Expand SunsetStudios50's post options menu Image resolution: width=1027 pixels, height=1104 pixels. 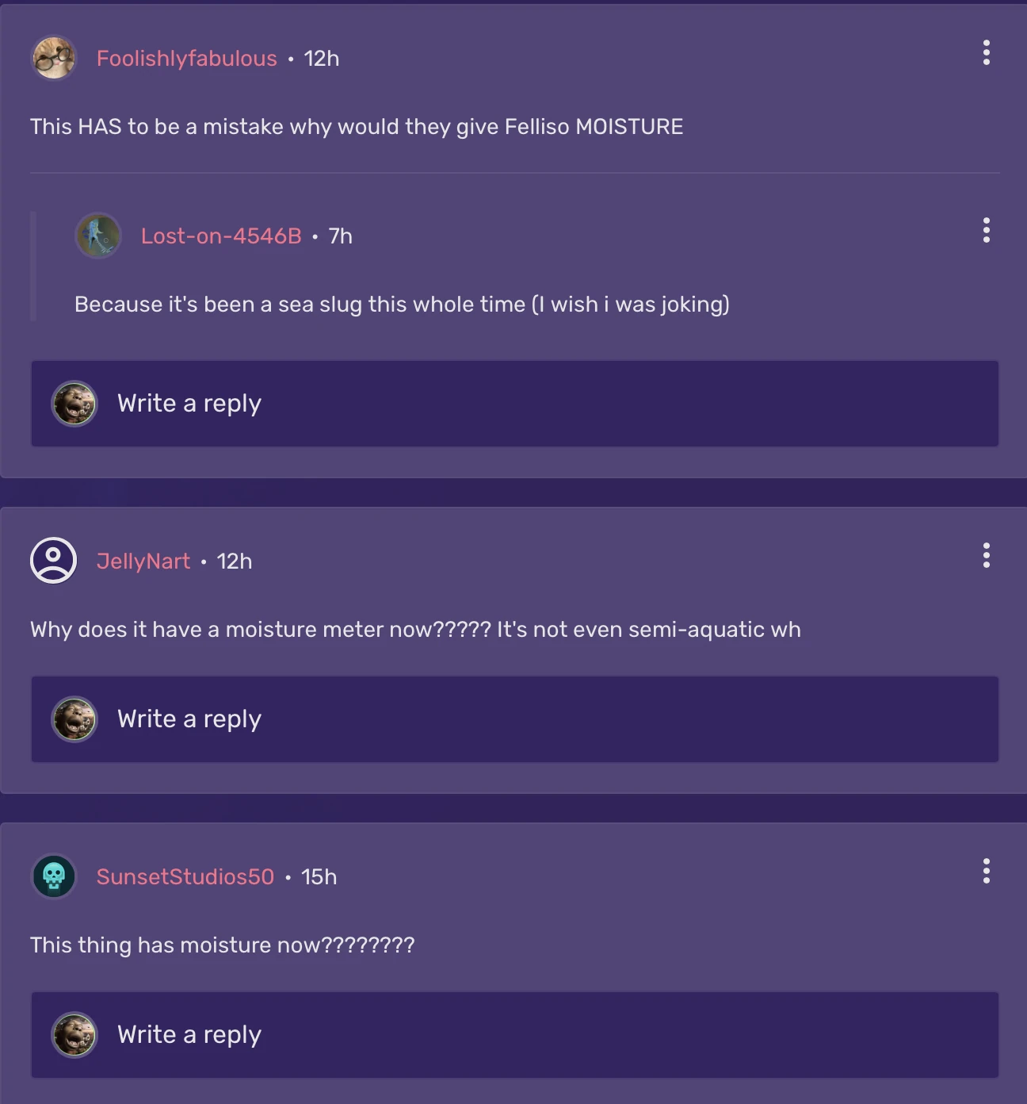(x=986, y=872)
